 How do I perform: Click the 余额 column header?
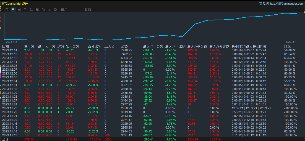pyautogui.click(x=124, y=46)
